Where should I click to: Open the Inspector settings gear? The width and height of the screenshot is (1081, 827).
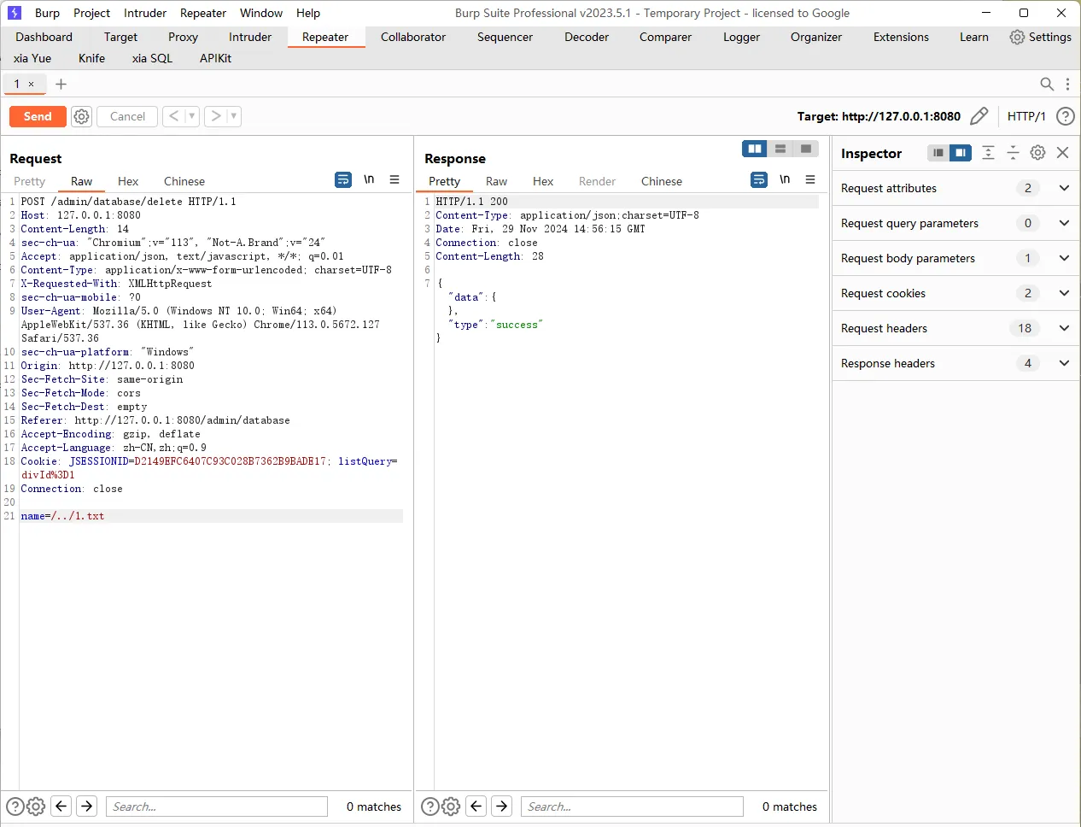point(1037,153)
